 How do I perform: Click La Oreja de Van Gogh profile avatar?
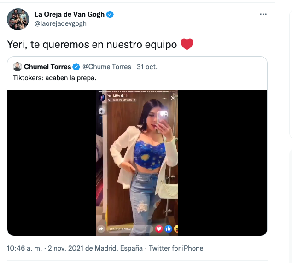coord(18,19)
